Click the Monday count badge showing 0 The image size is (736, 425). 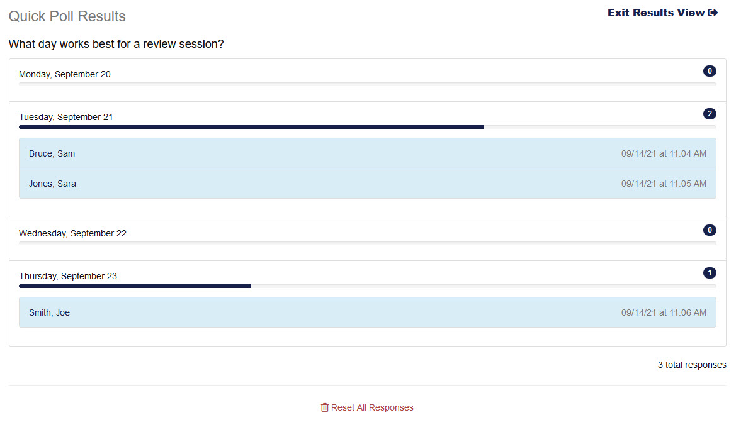click(710, 71)
